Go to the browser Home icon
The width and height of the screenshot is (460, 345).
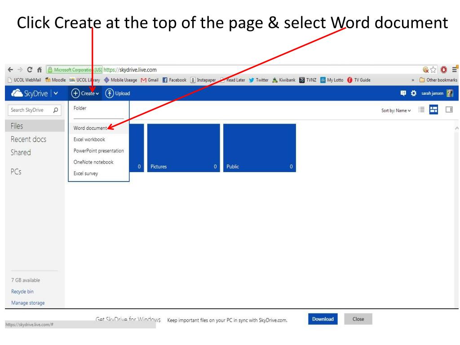coord(40,70)
